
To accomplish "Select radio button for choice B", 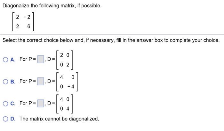I will [5, 82].
